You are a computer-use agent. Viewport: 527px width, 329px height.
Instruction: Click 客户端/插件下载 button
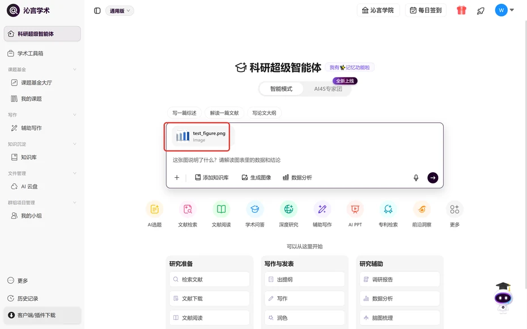[42, 315]
